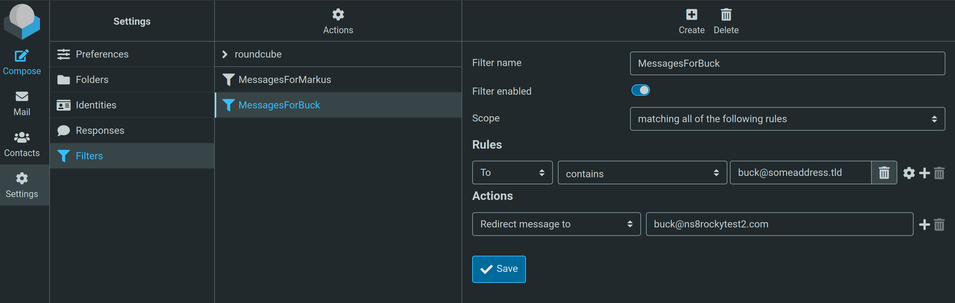Add a new rule with plus icon

coord(924,173)
